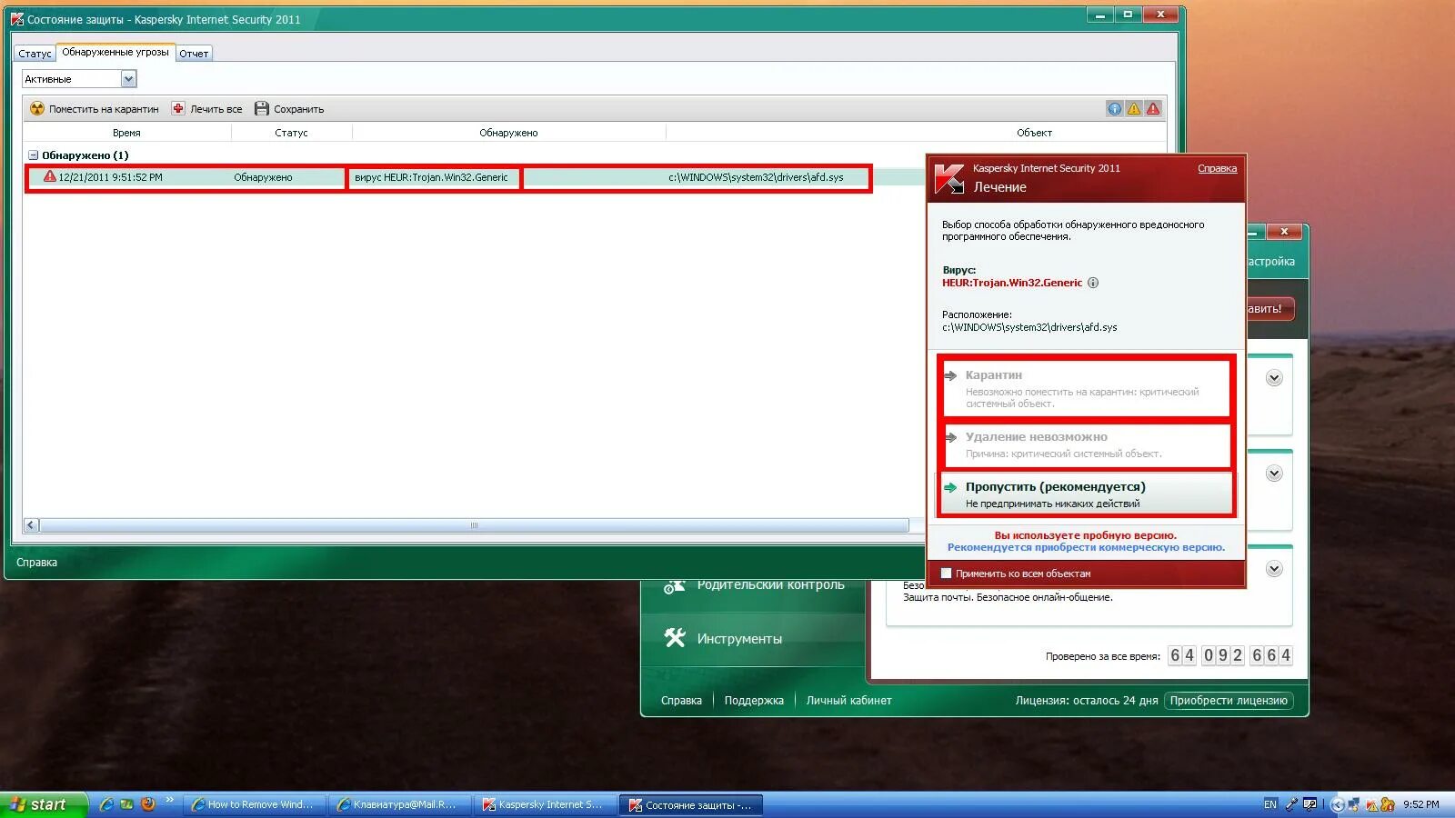
Task: Click the 9:52 PM clock
Action: click(1420, 804)
